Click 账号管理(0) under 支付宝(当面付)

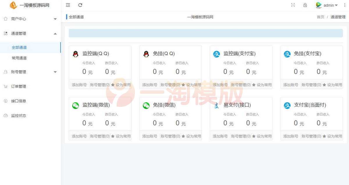311,136
